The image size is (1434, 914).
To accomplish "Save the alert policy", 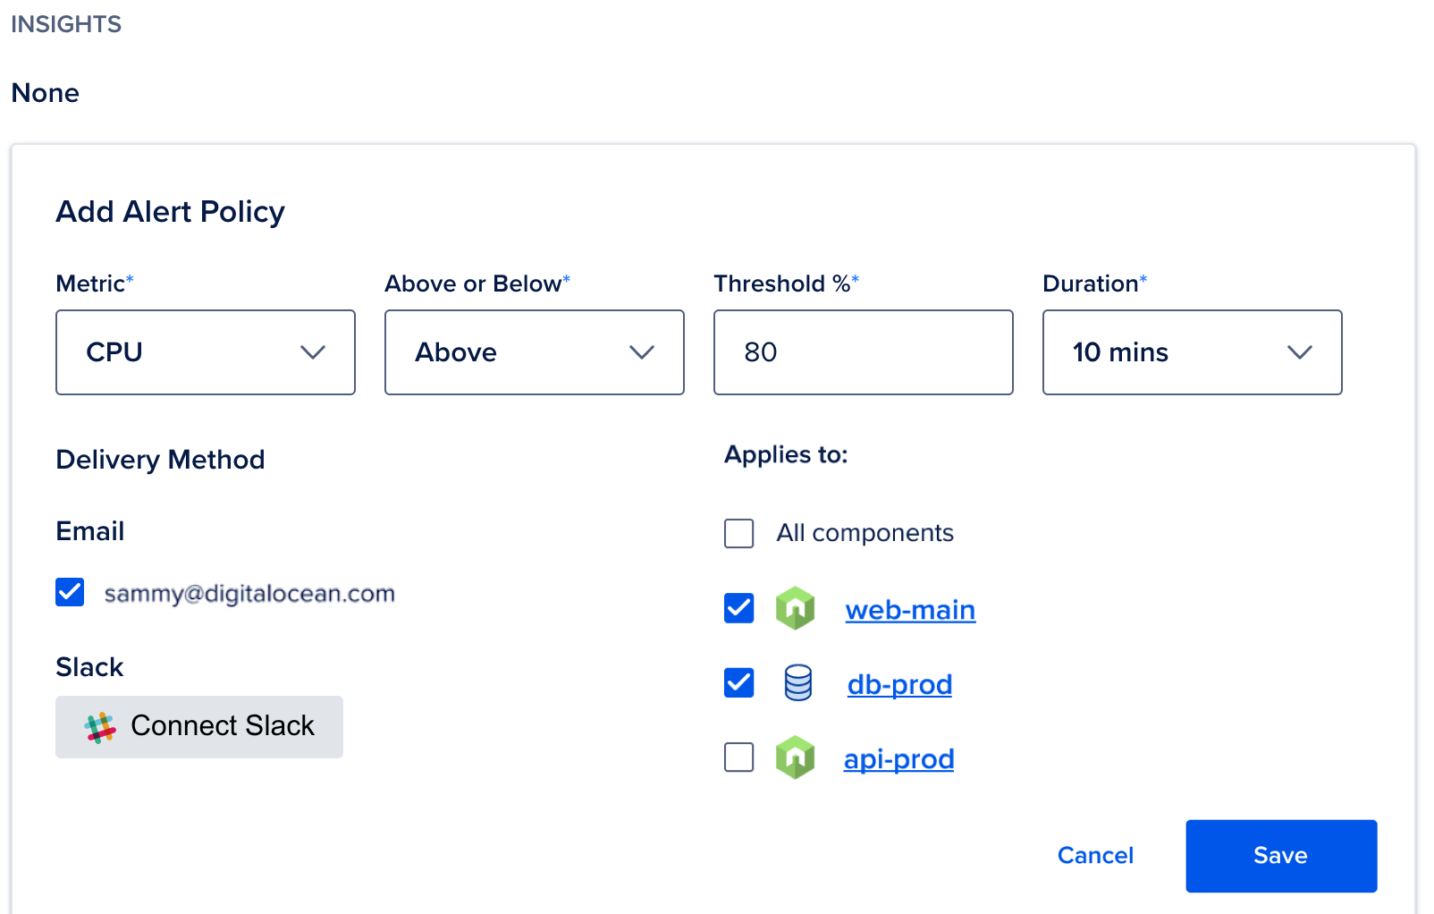I will click(x=1281, y=856).
